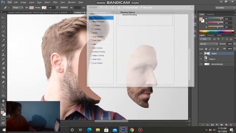Image resolution: width=236 pixels, height=133 pixels.
Task: Select the Crop tool
Action: [3, 36]
